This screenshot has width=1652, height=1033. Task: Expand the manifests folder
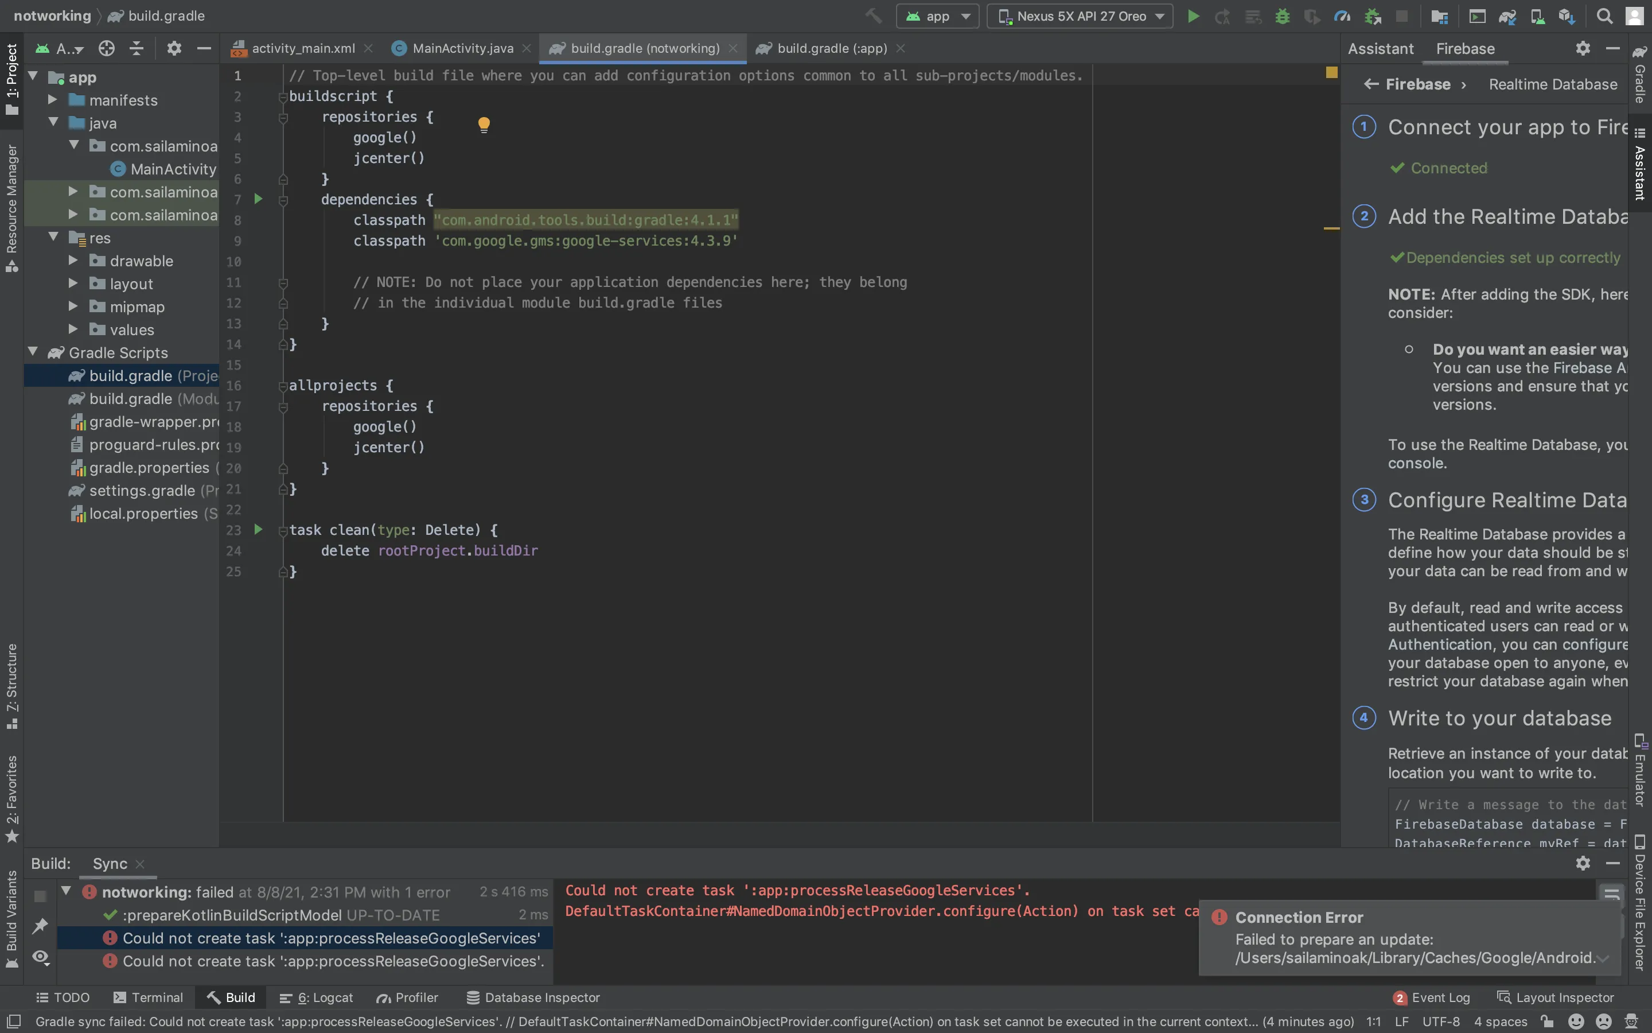tap(53, 100)
